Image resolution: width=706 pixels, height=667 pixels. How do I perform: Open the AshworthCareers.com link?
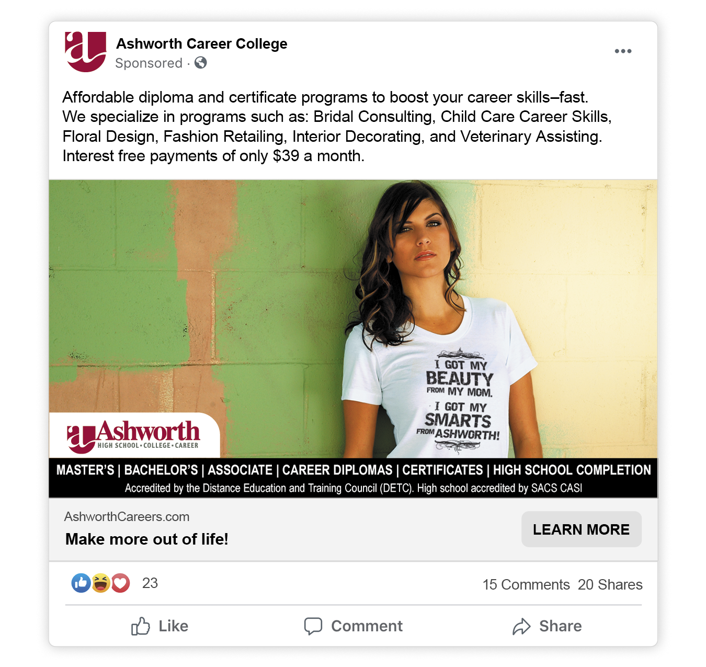[126, 516]
